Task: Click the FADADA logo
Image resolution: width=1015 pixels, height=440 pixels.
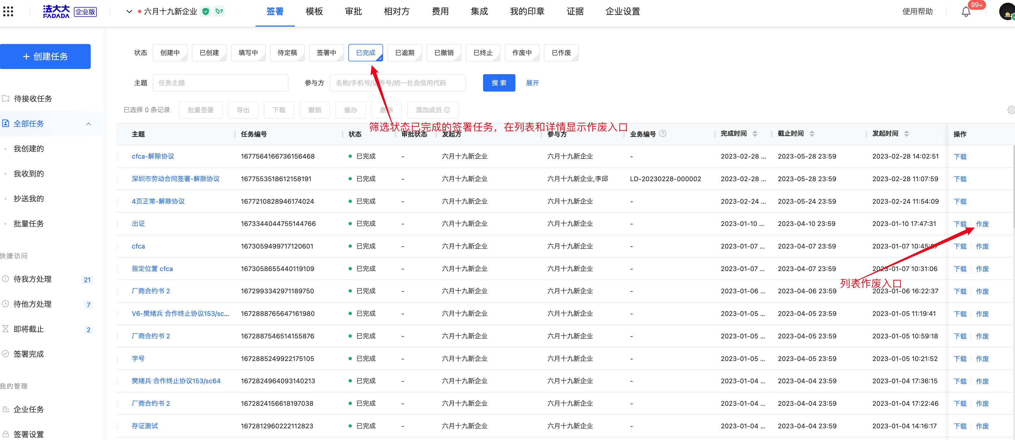Action: tap(56, 11)
